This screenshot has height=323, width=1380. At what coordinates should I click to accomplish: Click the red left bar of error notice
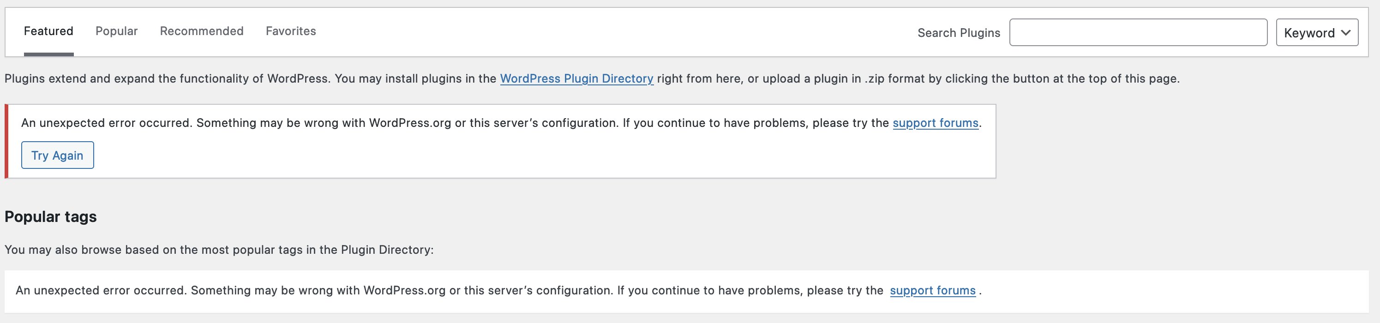(6, 141)
